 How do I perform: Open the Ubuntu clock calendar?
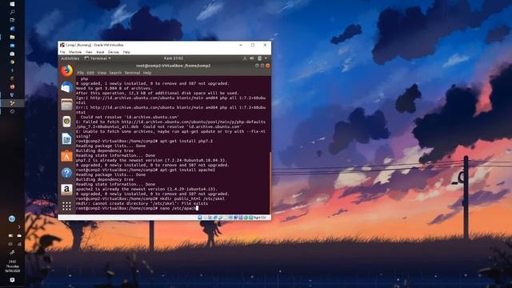tap(174, 58)
